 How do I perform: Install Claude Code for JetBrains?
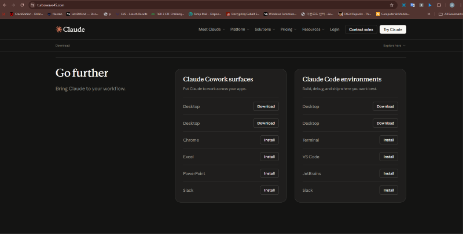click(388, 173)
